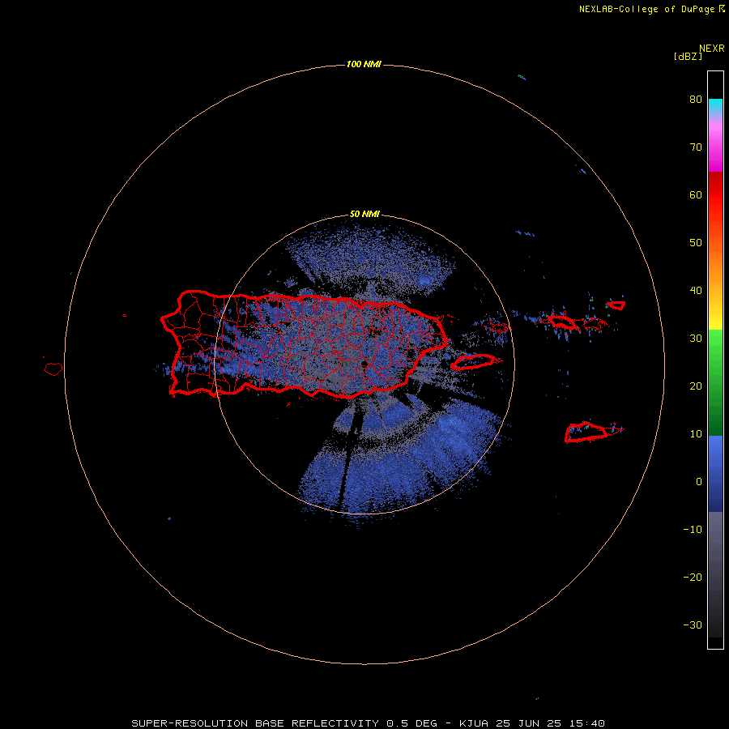
Task: Click the 40 value on the dBZ scale
Action: (696, 291)
